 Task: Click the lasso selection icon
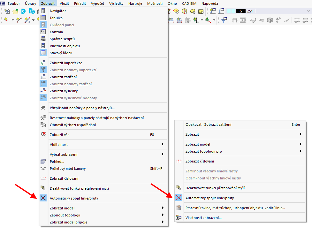[x=193, y=11]
